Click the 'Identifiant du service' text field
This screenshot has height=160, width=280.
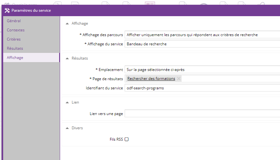pyautogui.click(x=202, y=88)
